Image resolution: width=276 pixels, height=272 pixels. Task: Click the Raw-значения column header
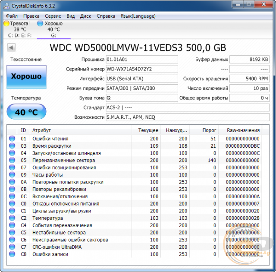[x=240, y=130]
